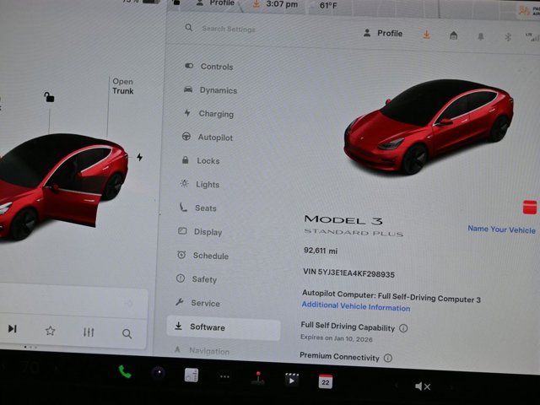Image resolution: width=540 pixels, height=405 pixels.
Task: Tap the LTE signal strength icon
Action: pos(532,37)
